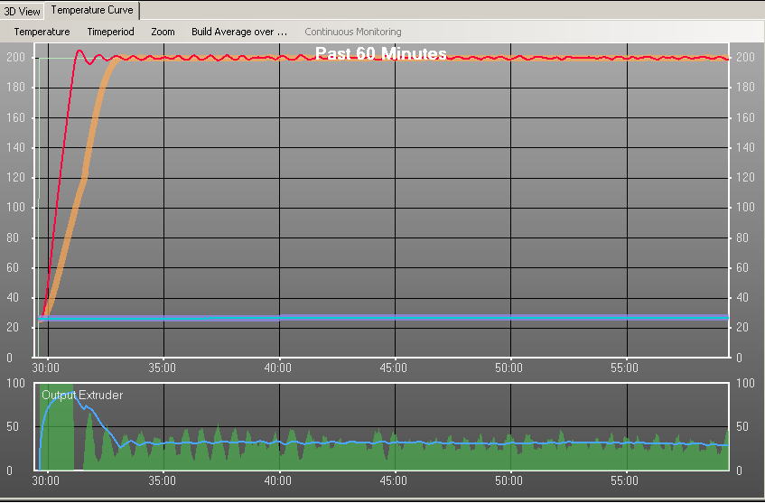This screenshot has height=503, width=765.
Task: Click the Past 60 Minutes chart title
Action: pyautogui.click(x=380, y=54)
